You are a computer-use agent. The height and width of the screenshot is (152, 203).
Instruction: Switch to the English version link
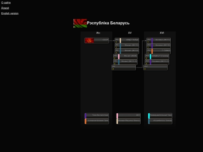pos(10,14)
